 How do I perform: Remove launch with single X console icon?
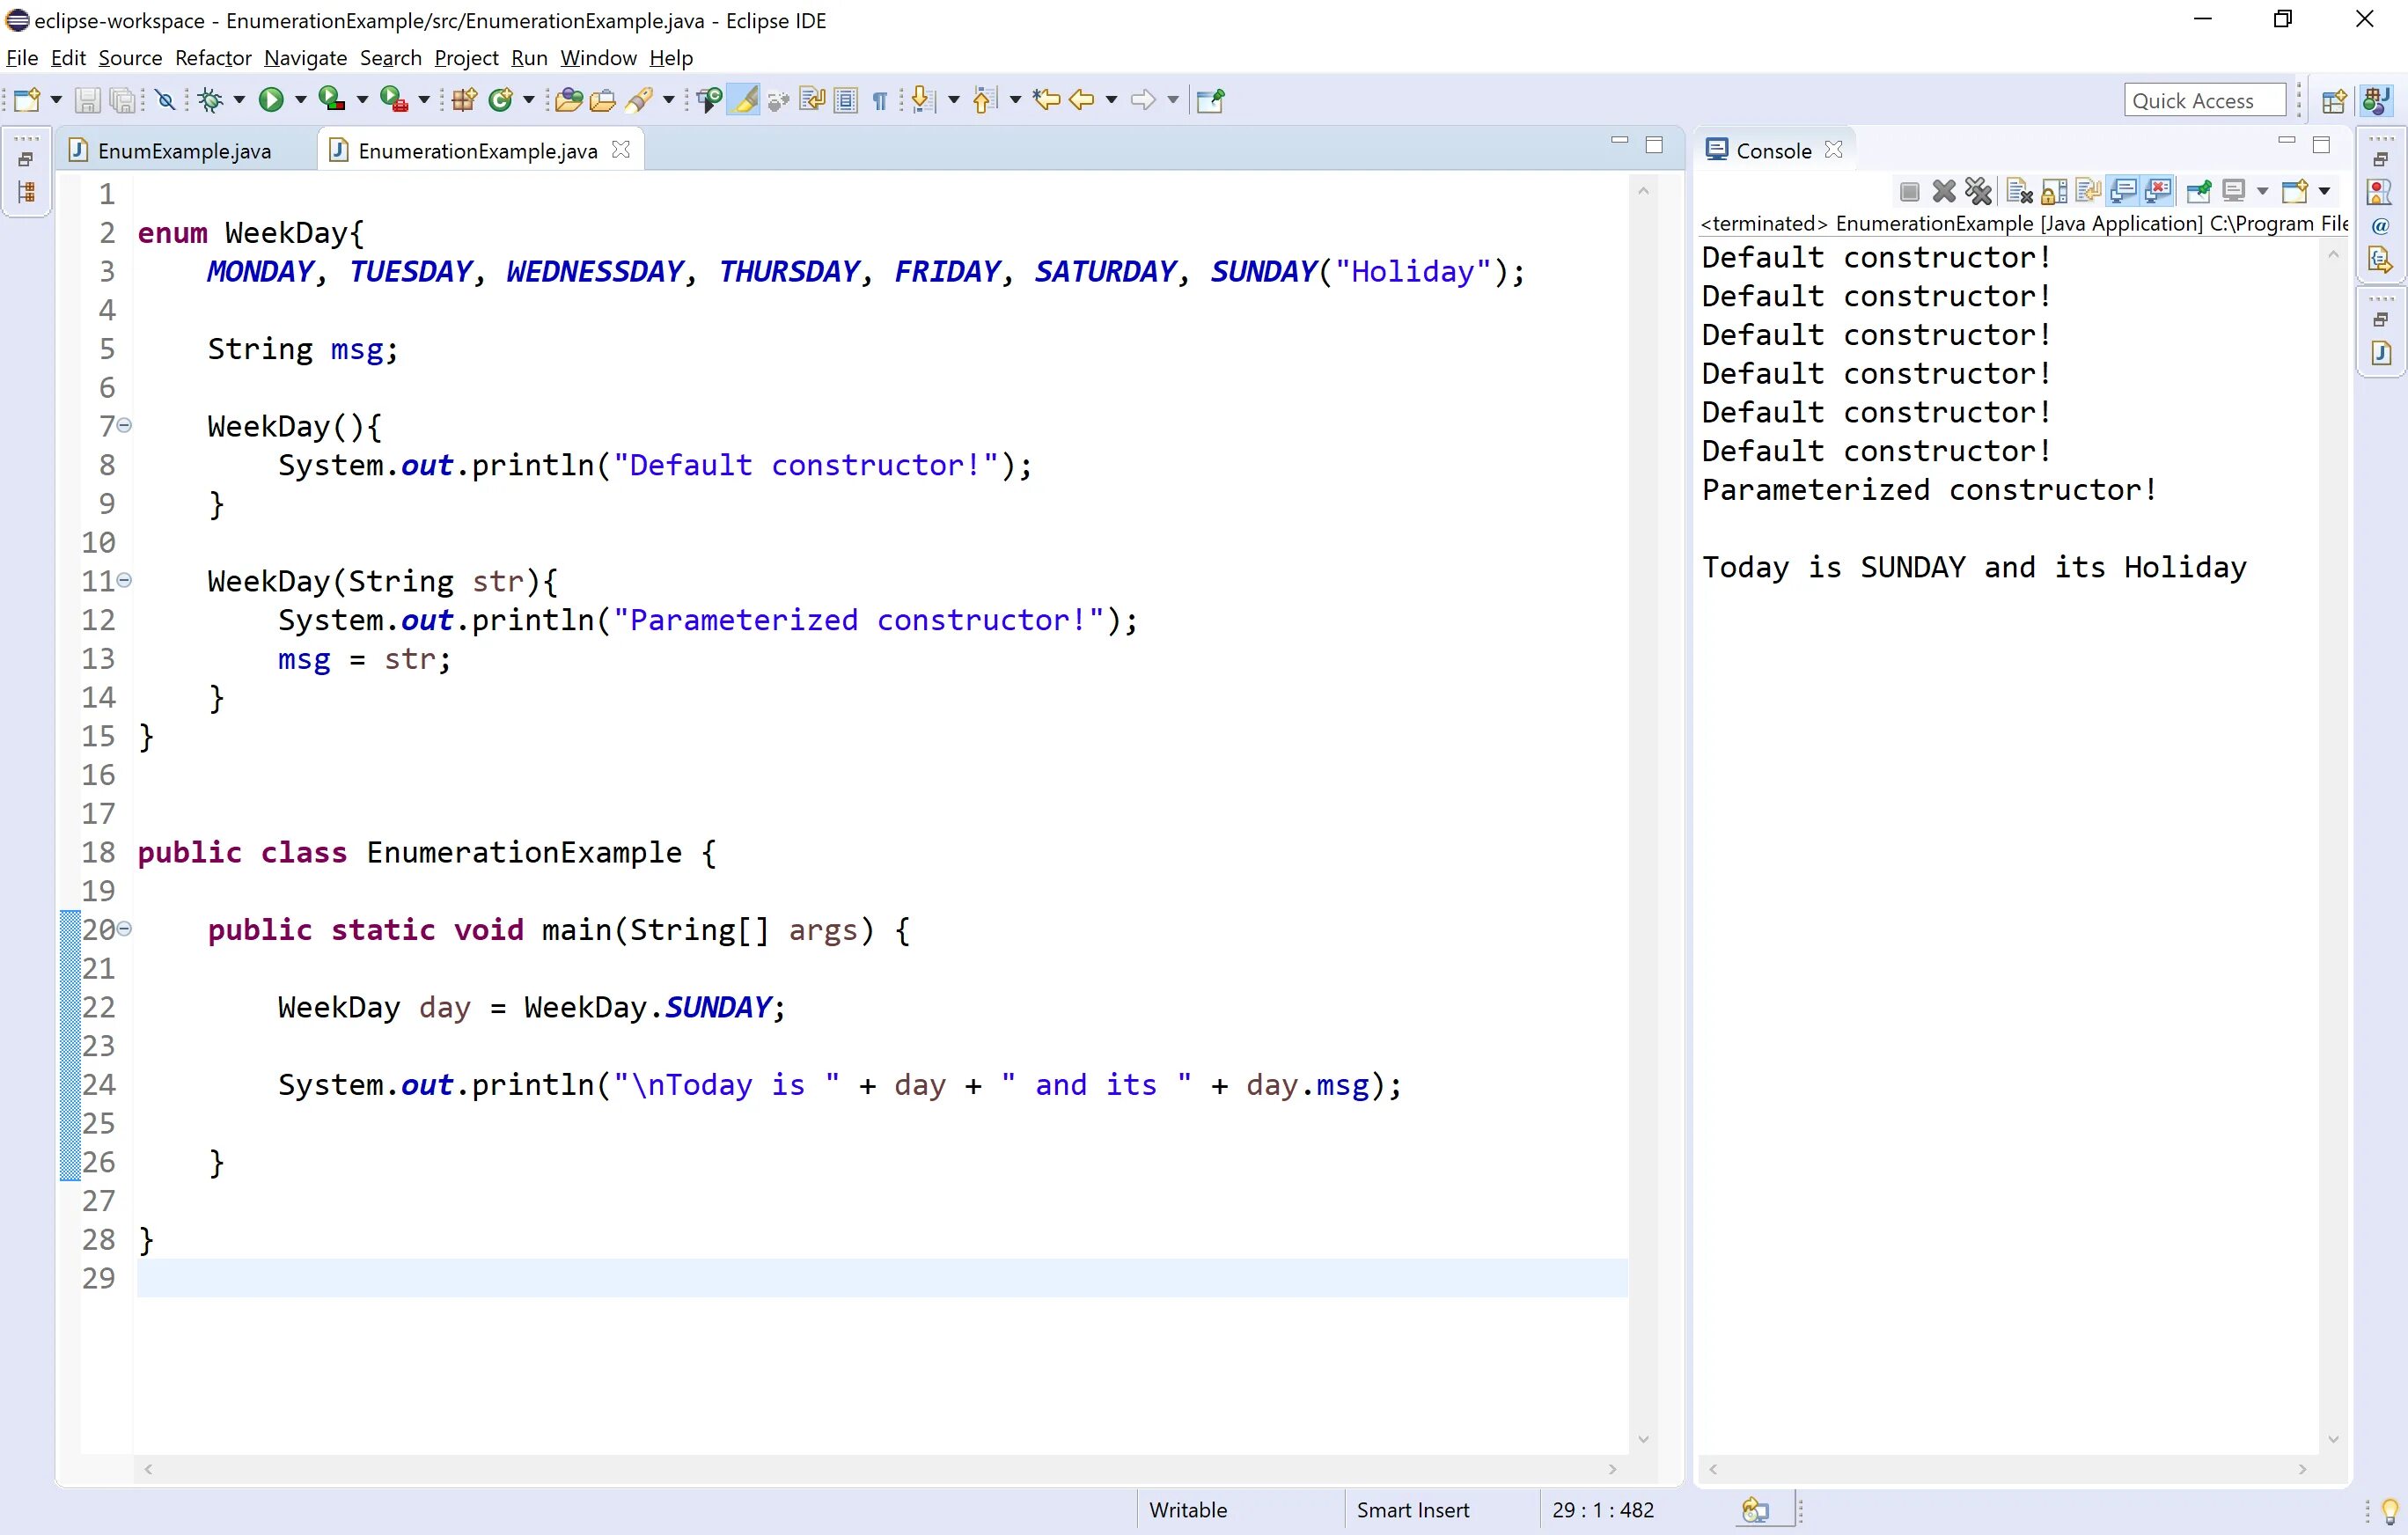tap(1944, 191)
